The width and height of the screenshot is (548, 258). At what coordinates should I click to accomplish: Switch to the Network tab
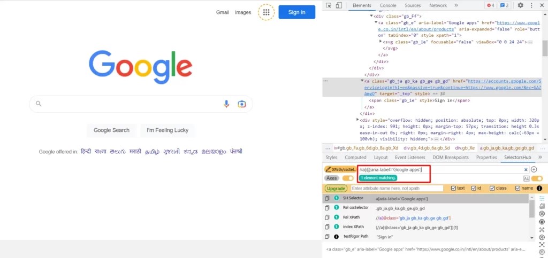click(438, 5)
